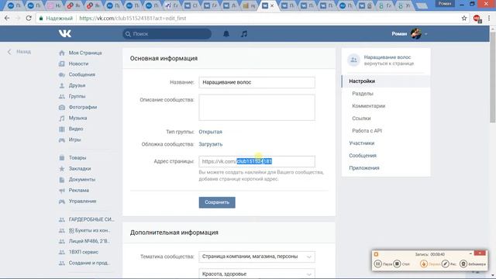Click the red extension icon in toolbar
Screen dimensions: 496x279
[x=477, y=19]
